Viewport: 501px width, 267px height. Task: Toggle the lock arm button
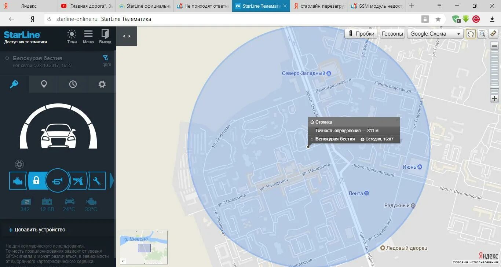click(36, 180)
